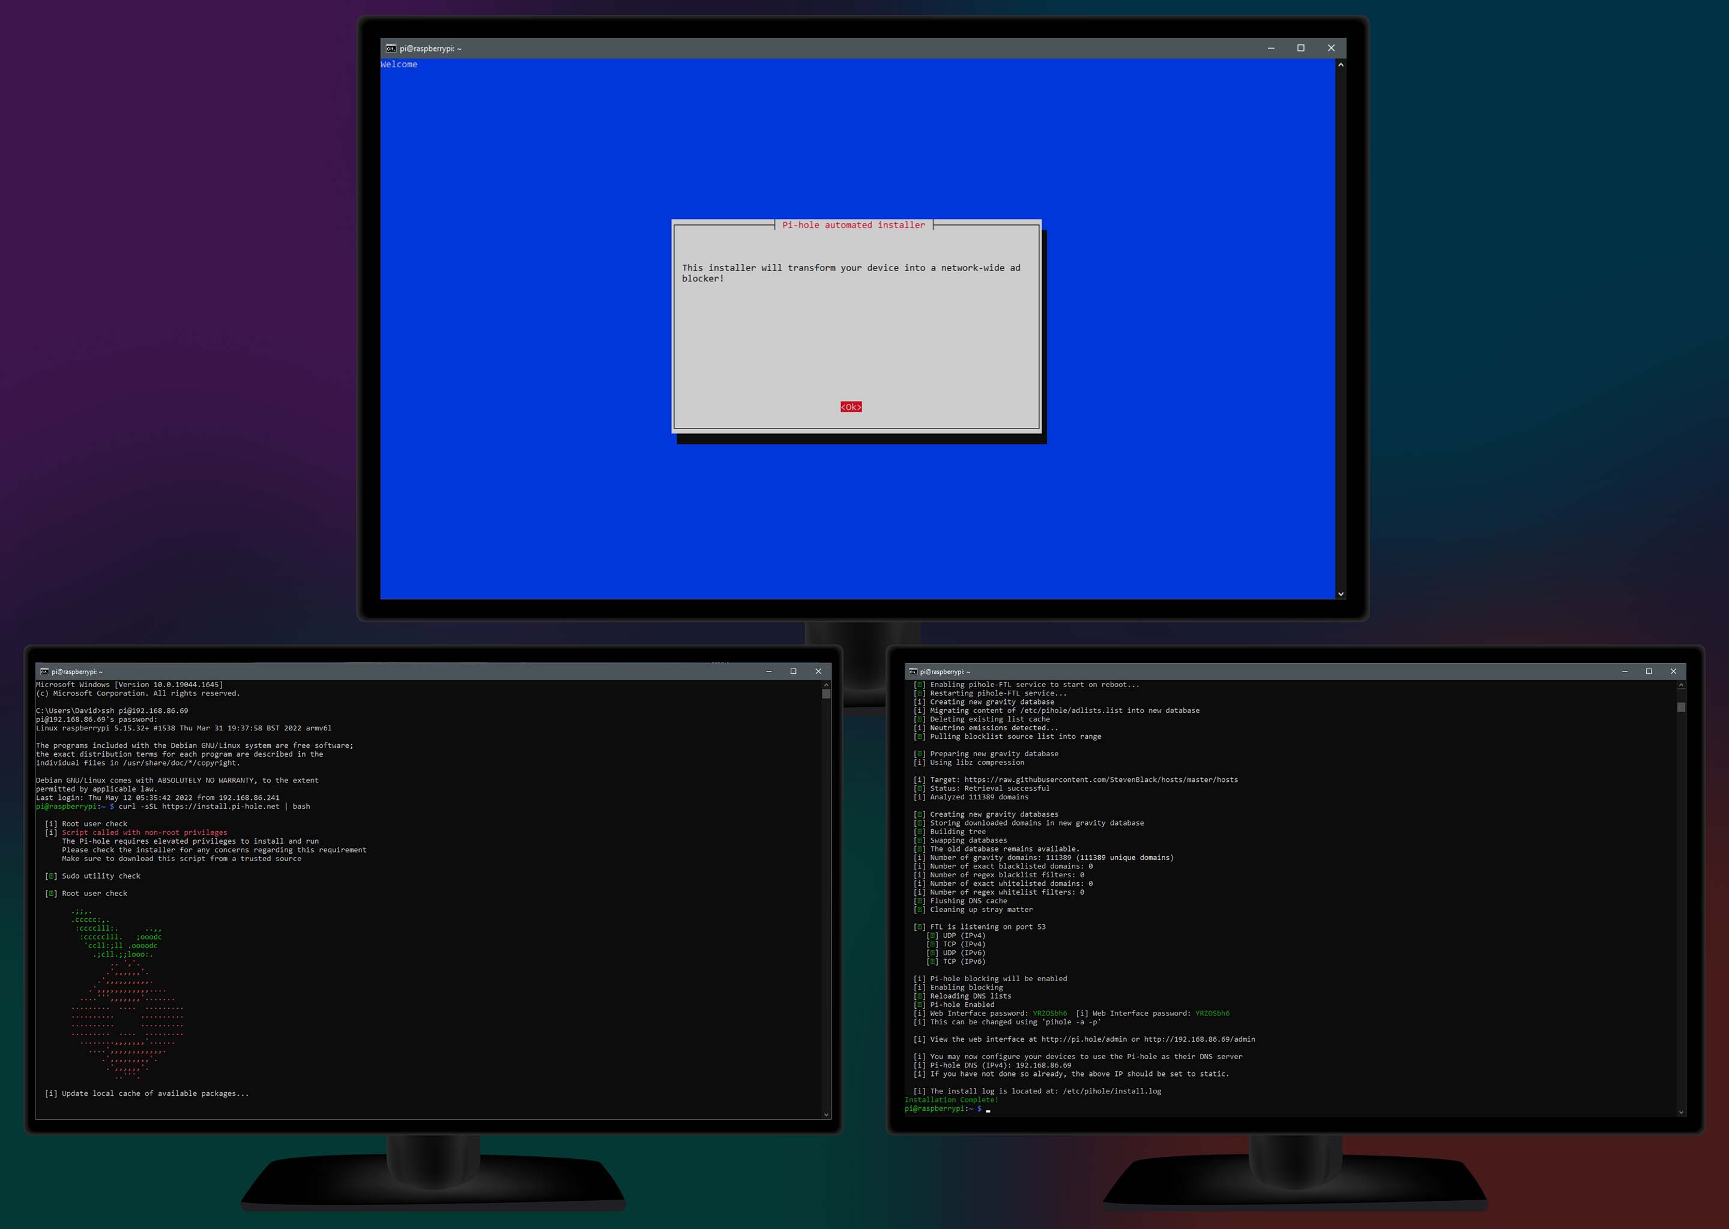Click the 'curl -sSL https://install.pi-hole.net | bash' command
1729x1229 pixels.
(x=214, y=806)
